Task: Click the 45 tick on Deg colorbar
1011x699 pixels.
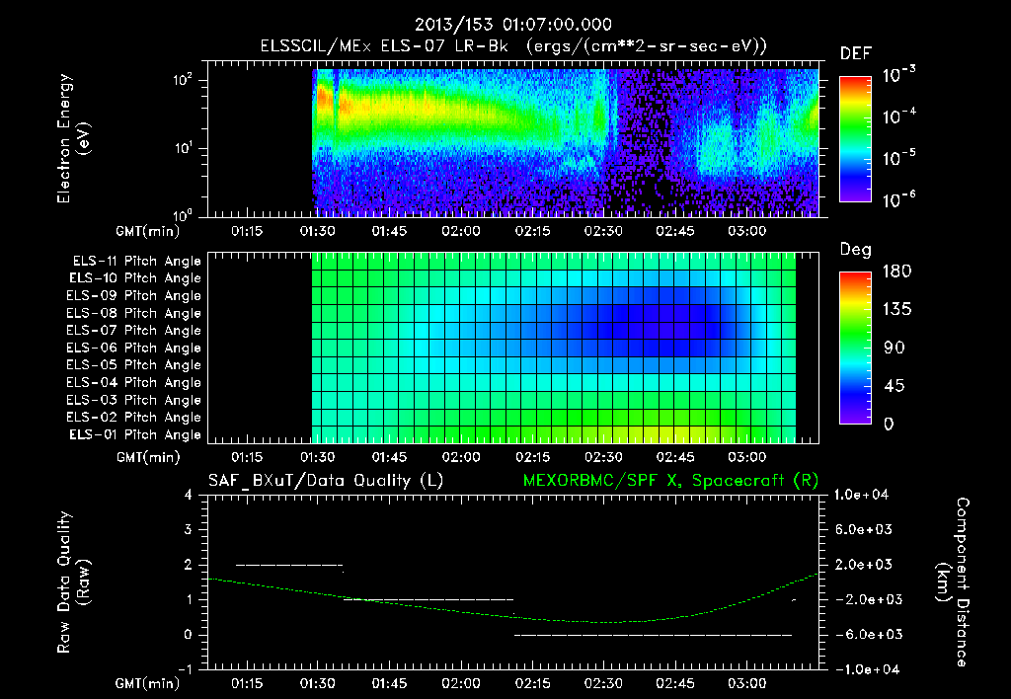Action: click(894, 386)
